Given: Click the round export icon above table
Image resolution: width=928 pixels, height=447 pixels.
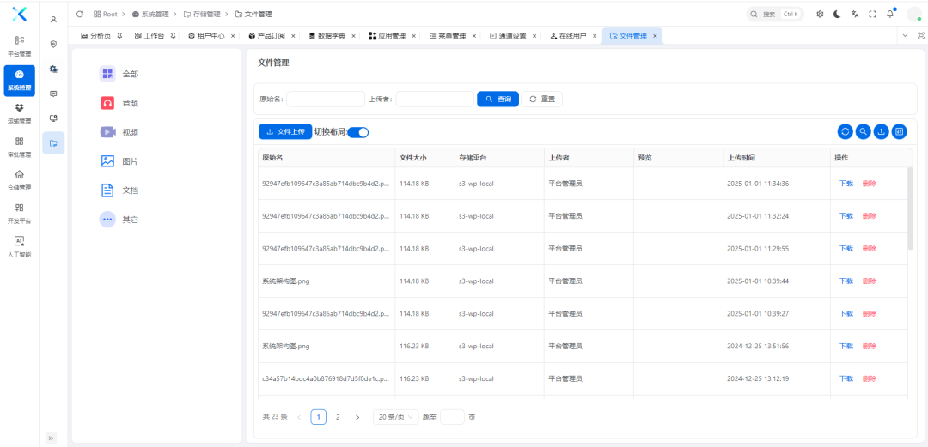Looking at the screenshot, I should point(882,131).
